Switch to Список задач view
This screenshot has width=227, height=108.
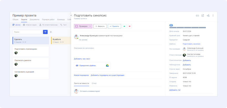click(x=30, y=25)
